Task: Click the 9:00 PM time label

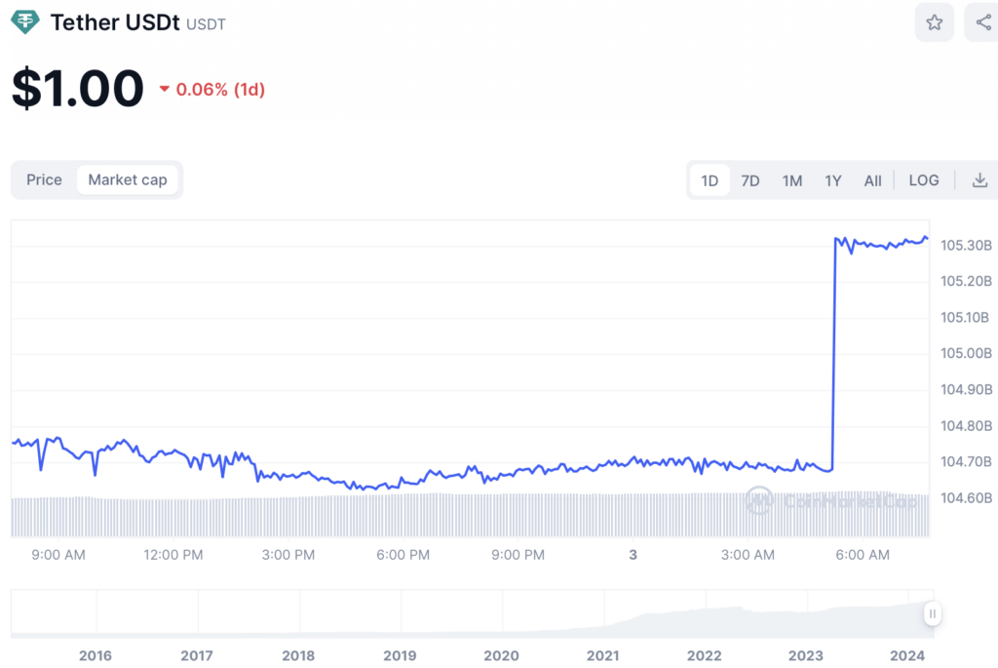Action: [x=518, y=555]
